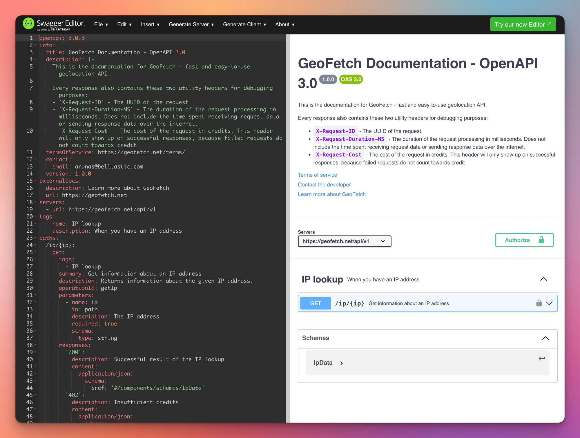The image size is (580, 438).
Task: Click the required: true line
Action: (x=95, y=324)
